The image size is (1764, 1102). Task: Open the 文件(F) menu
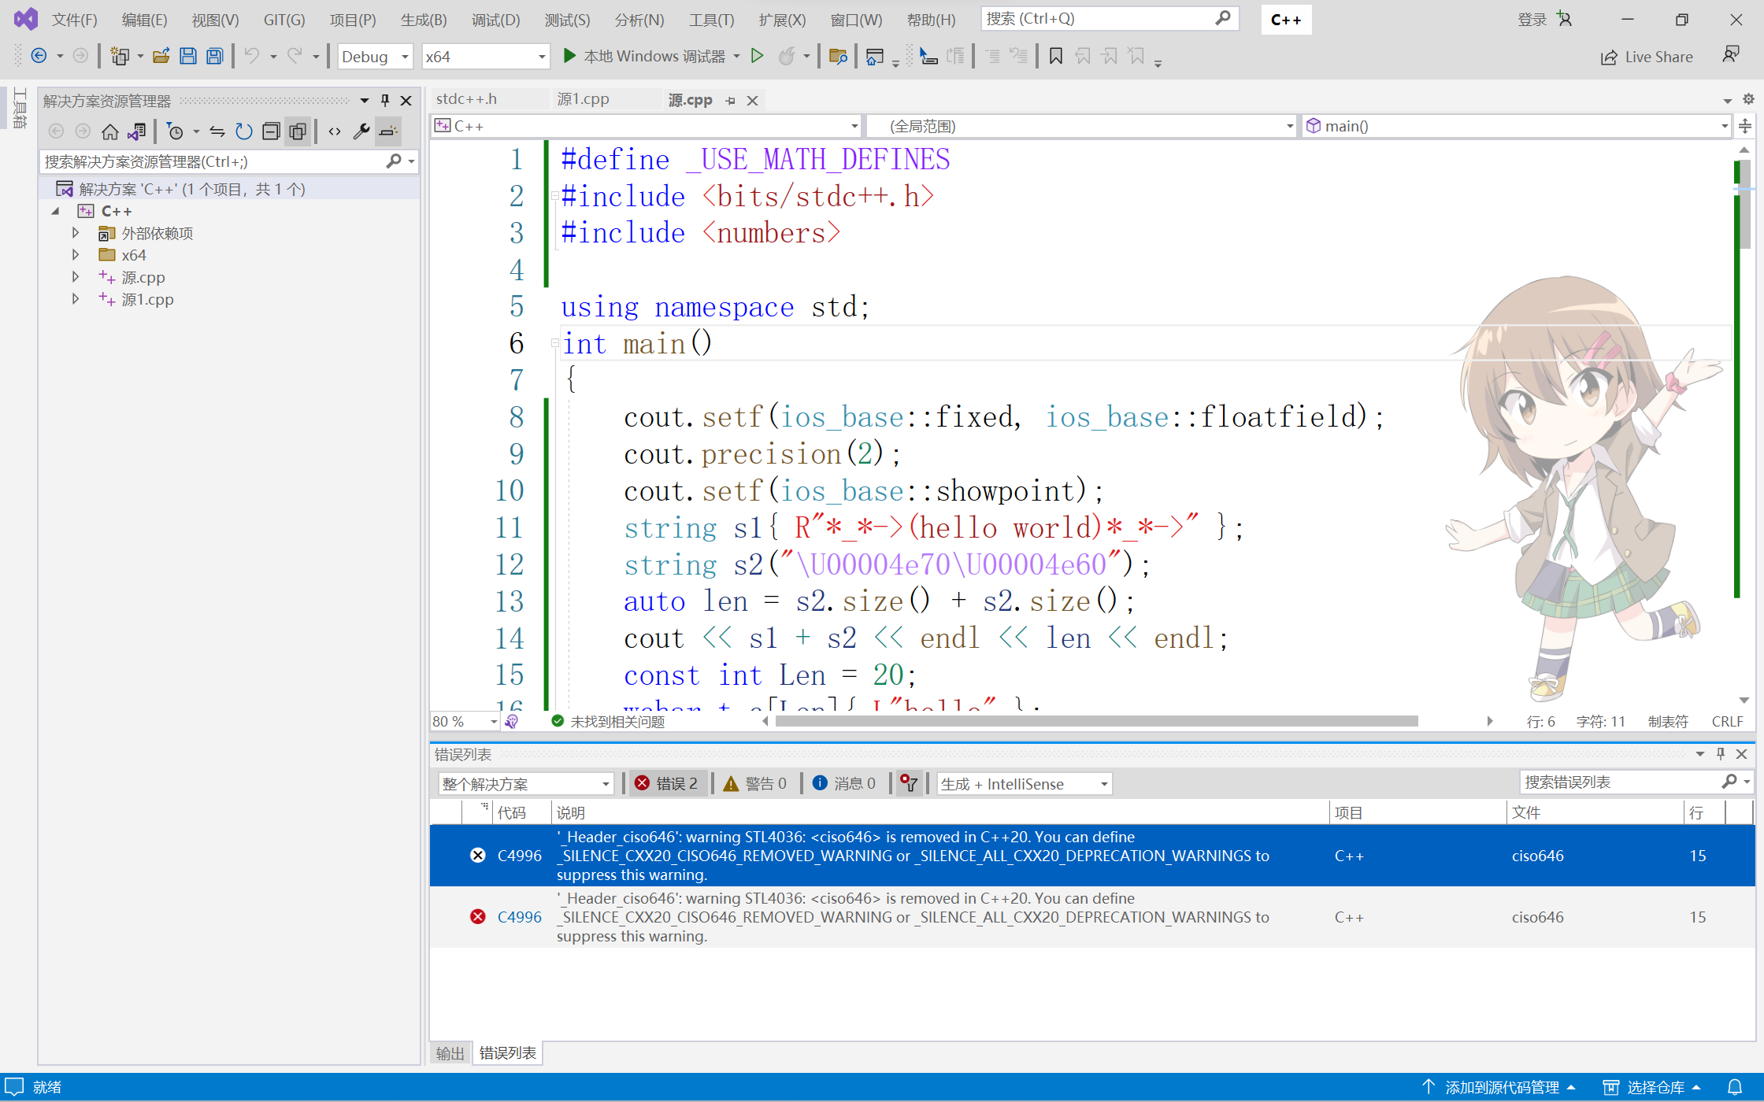[x=75, y=20]
